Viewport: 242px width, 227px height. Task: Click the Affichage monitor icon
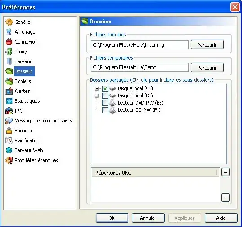[x=9, y=32]
